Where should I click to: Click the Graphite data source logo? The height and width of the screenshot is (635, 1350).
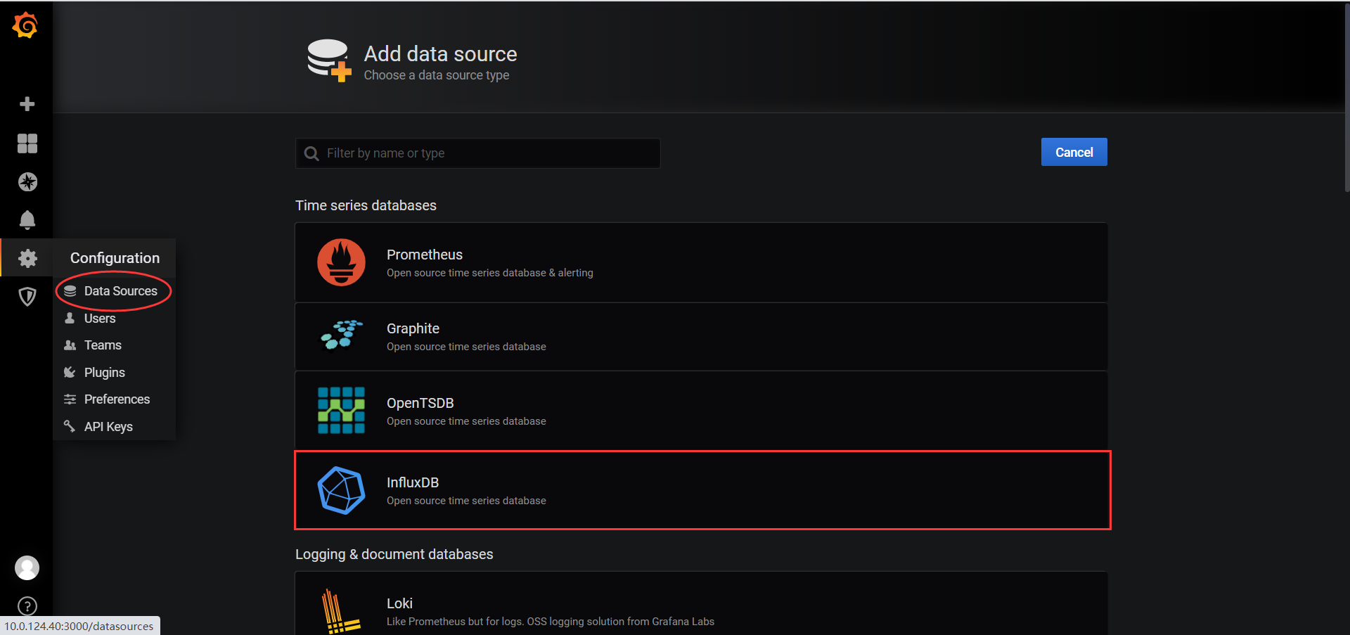(x=342, y=335)
